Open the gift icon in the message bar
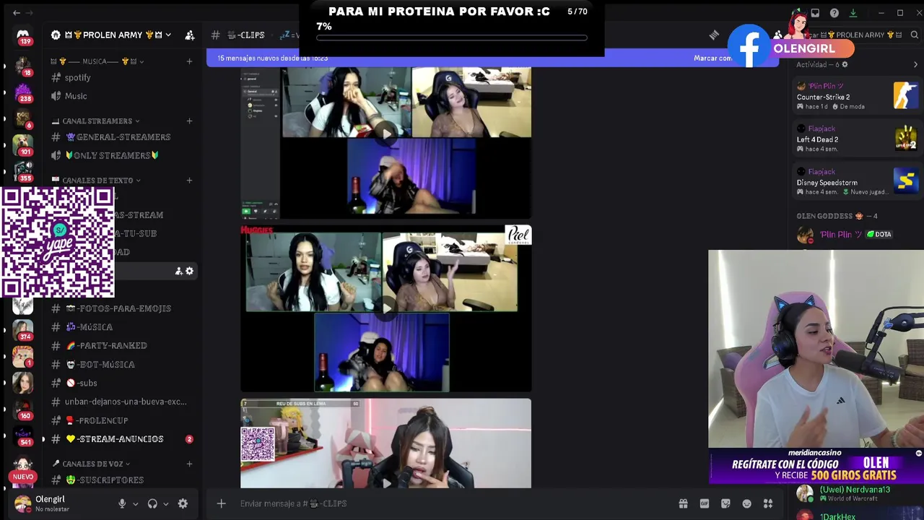This screenshot has height=520, width=924. [683, 503]
